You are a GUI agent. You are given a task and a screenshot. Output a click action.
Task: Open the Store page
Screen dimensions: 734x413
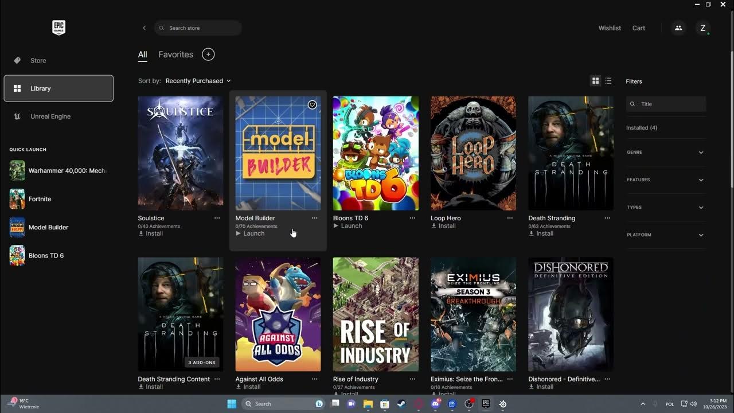(58, 60)
